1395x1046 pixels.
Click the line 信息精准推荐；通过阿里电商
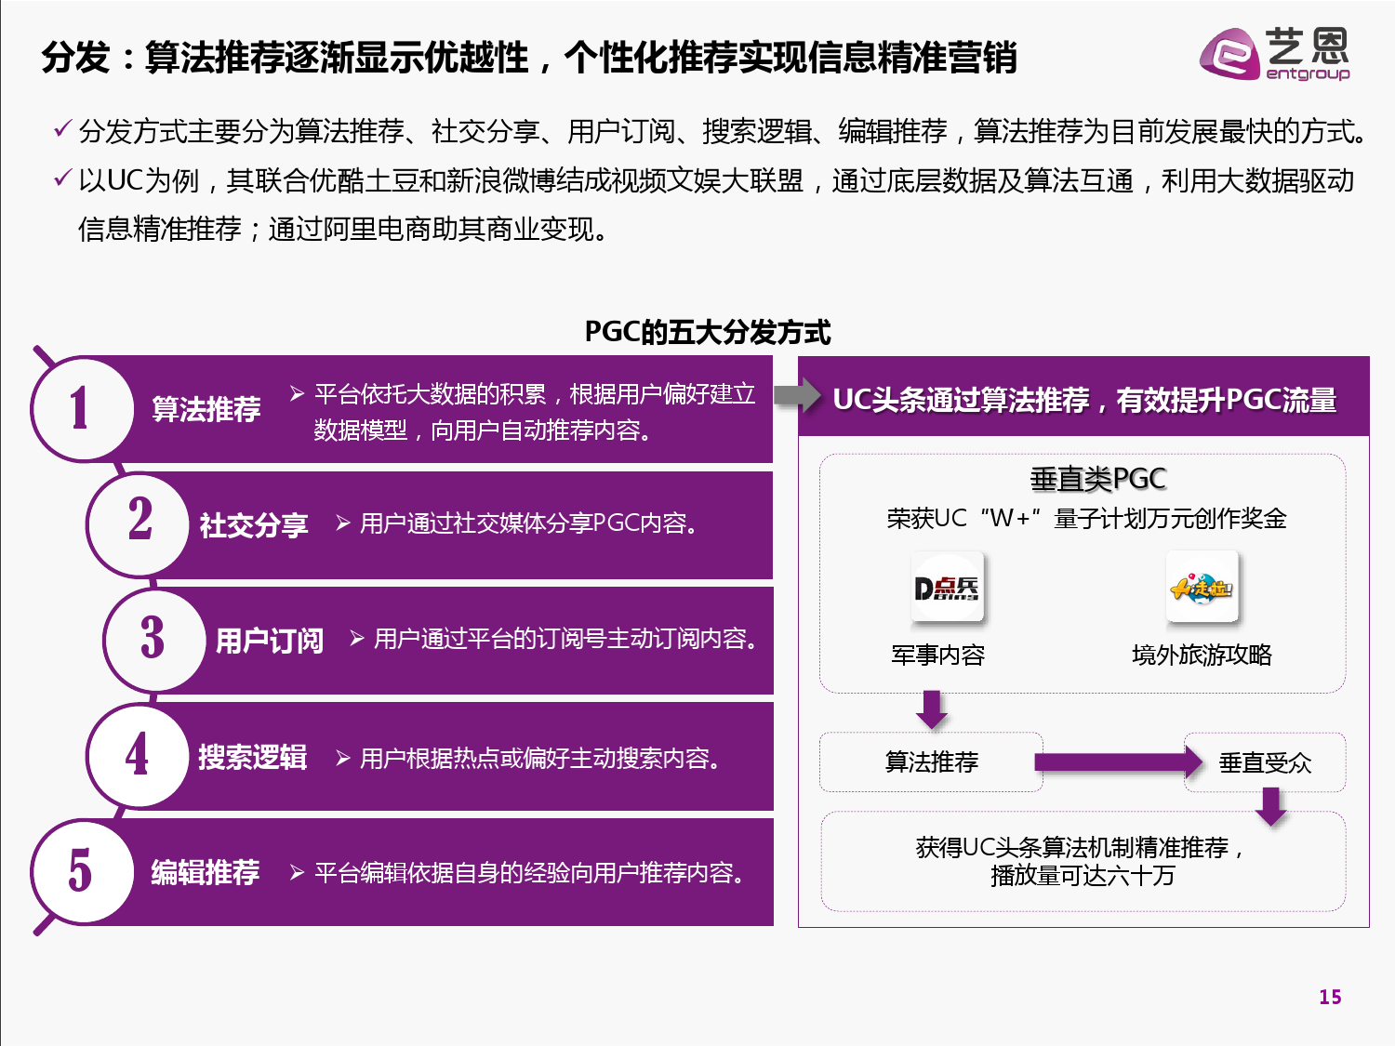342,229
